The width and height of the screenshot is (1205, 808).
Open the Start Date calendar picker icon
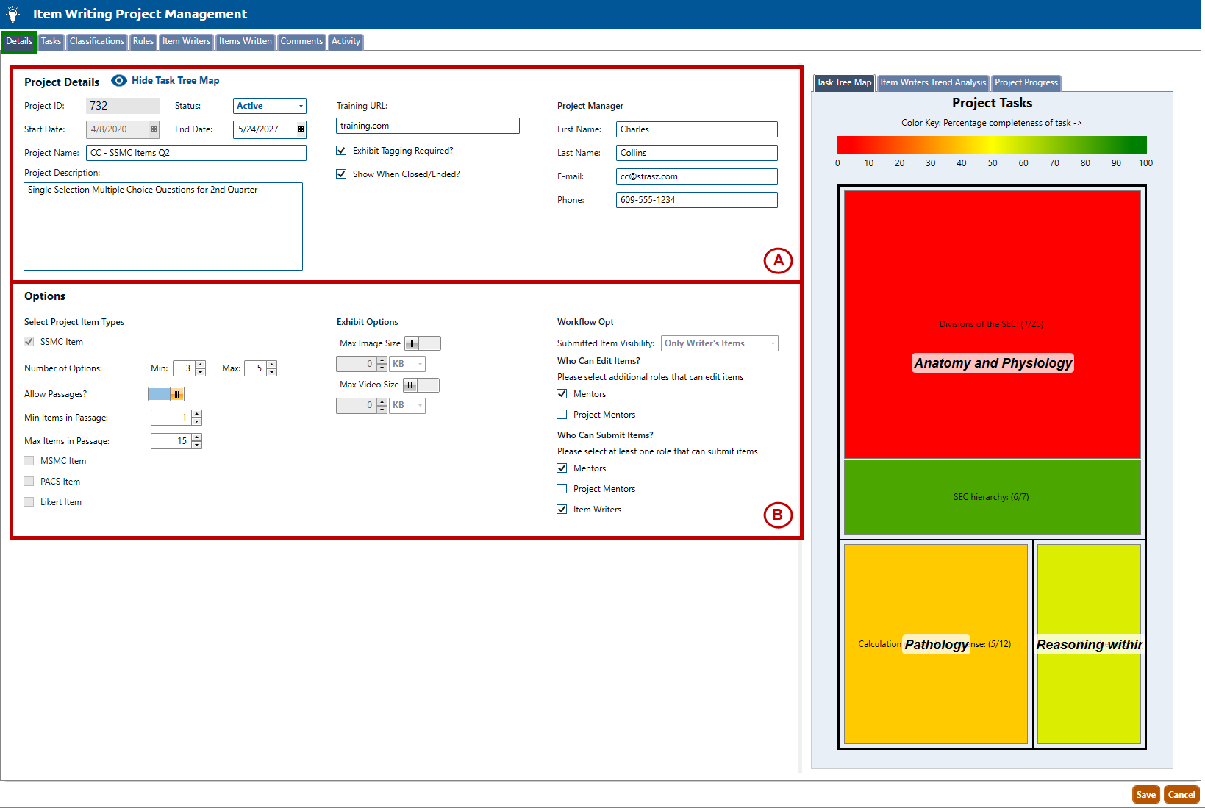click(154, 129)
